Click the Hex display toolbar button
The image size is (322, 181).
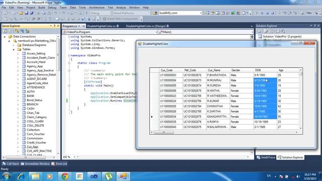pos(309,13)
